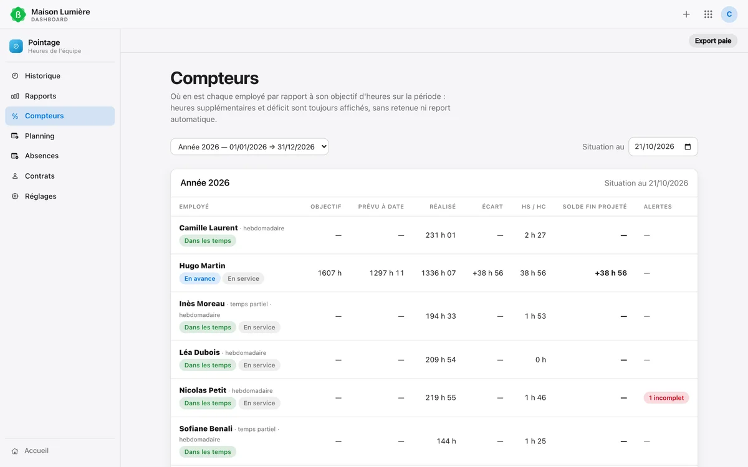This screenshot has width=748, height=467.
Task: Click the Année 2026 card title
Action: click(205, 183)
